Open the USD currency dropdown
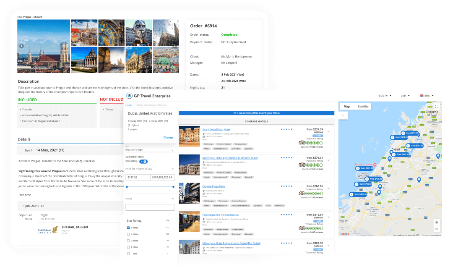This screenshot has height=267, width=453. click(x=405, y=96)
